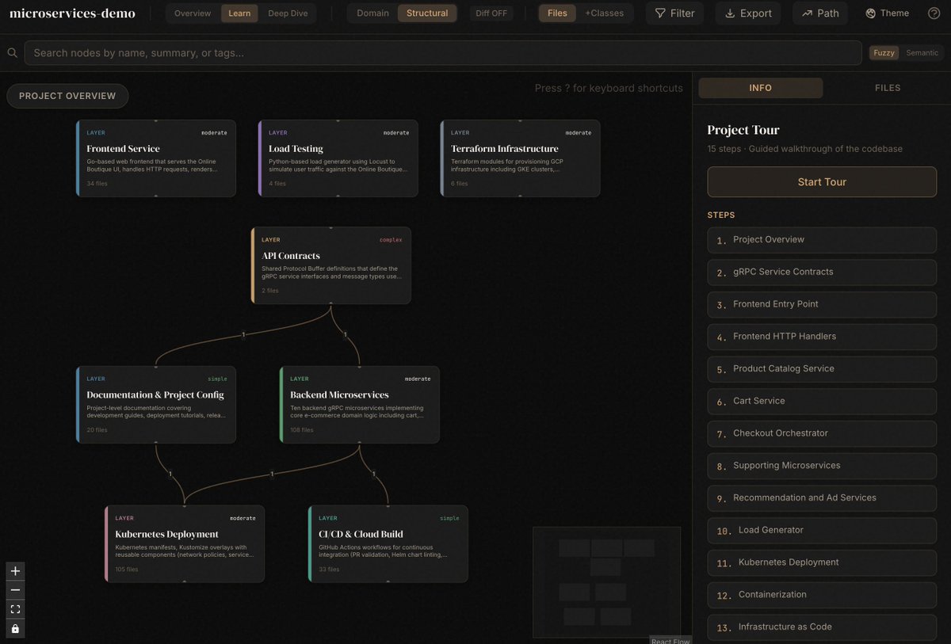
Task: Click the Start Tour button
Action: (822, 182)
